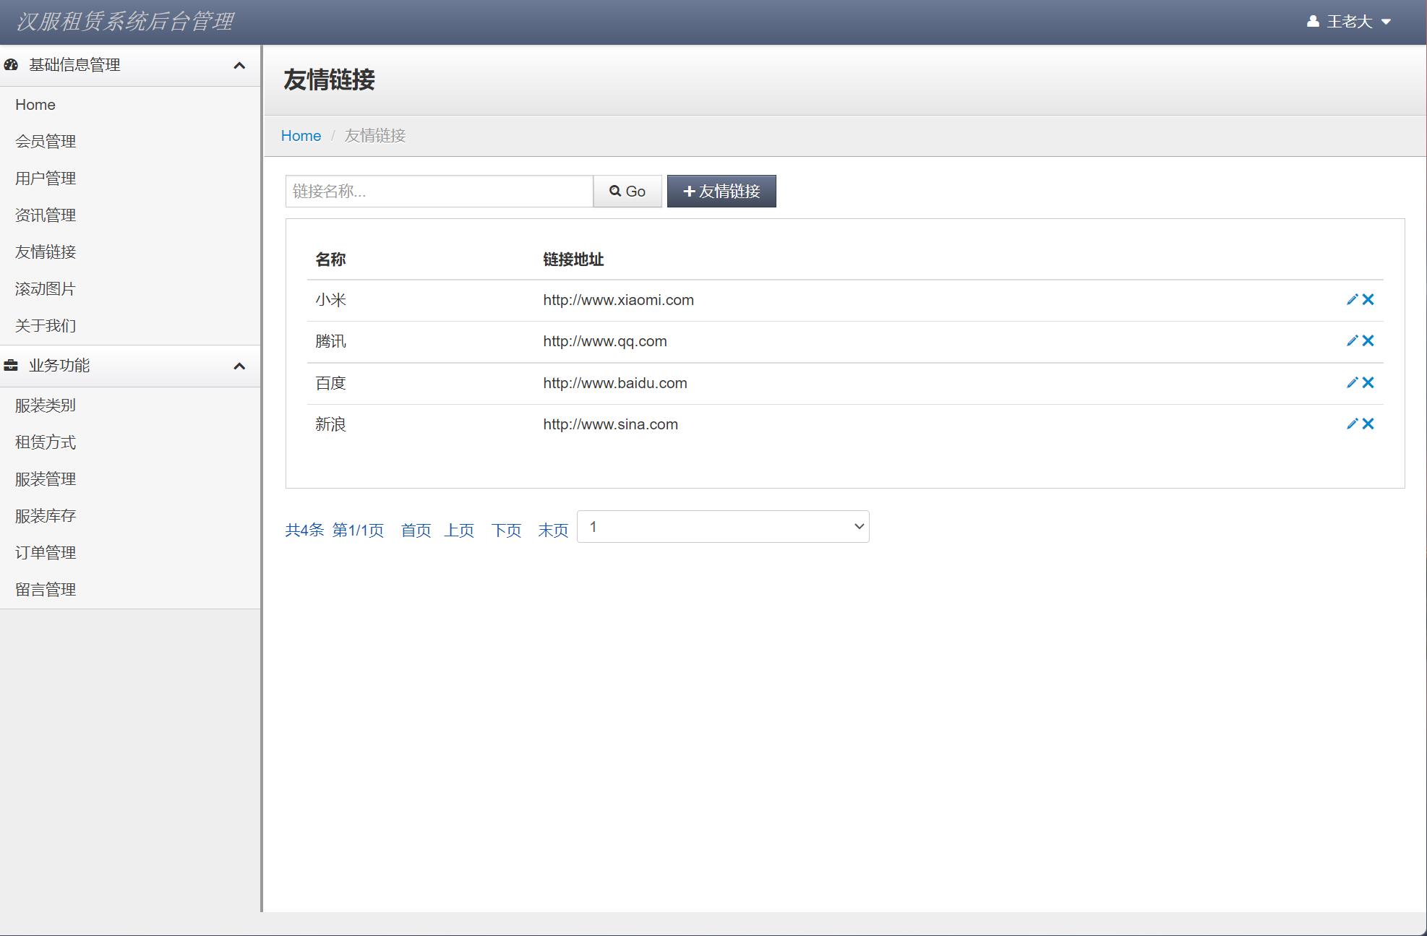Click the Home breadcrumb link
This screenshot has width=1427, height=936.
(x=301, y=136)
